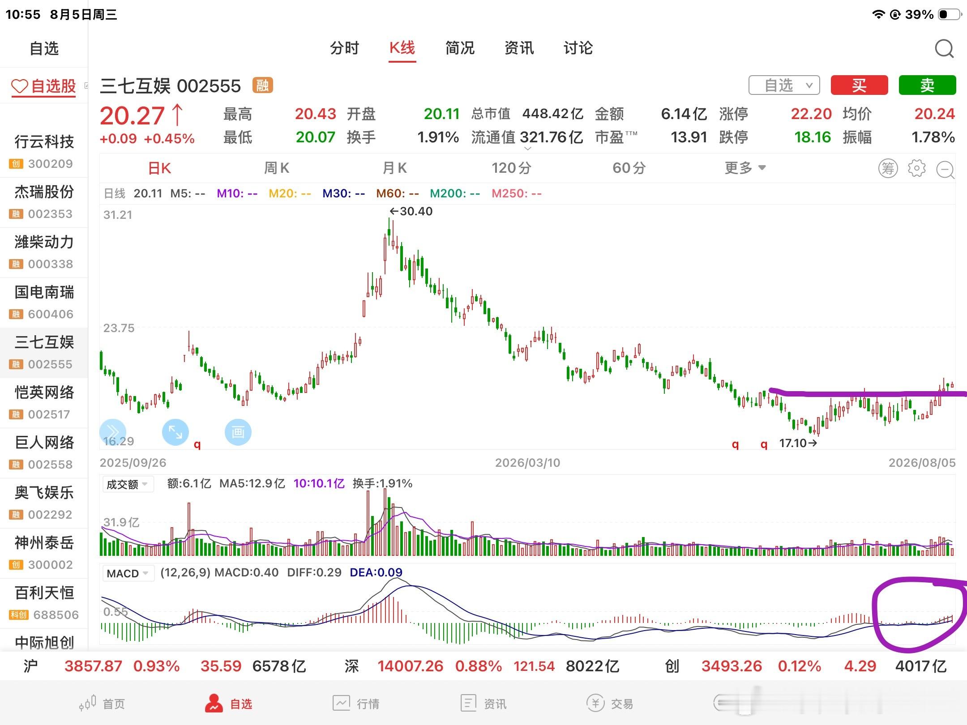Switch to the 分时 tab
The height and width of the screenshot is (725, 967).
[x=344, y=48]
